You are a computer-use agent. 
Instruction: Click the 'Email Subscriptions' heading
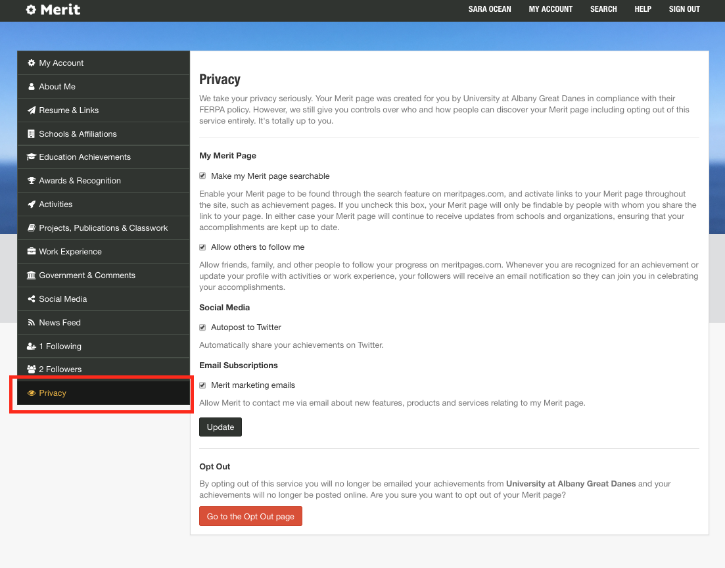[x=239, y=366]
